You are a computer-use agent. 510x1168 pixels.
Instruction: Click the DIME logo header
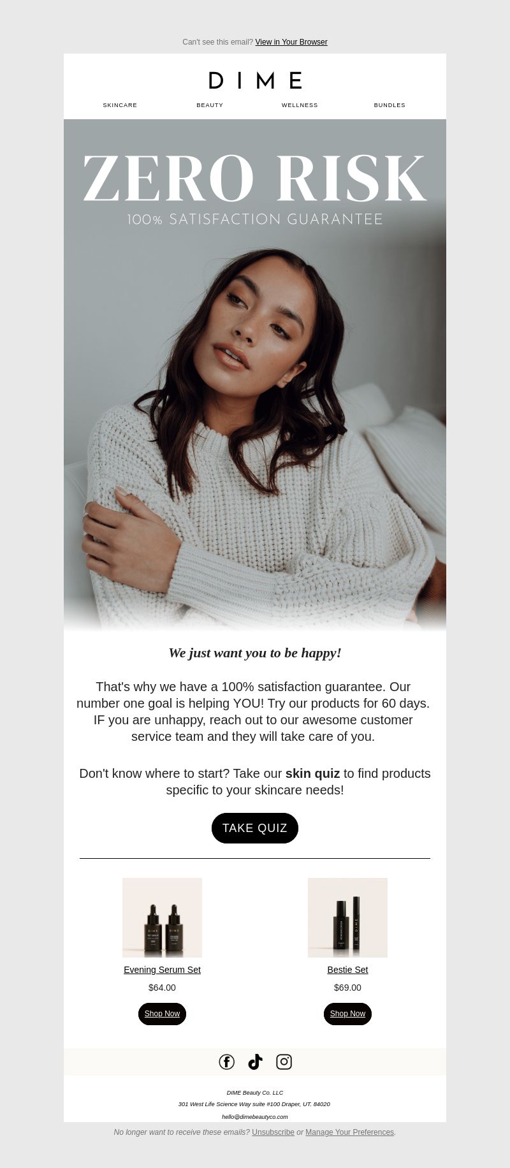pos(255,80)
